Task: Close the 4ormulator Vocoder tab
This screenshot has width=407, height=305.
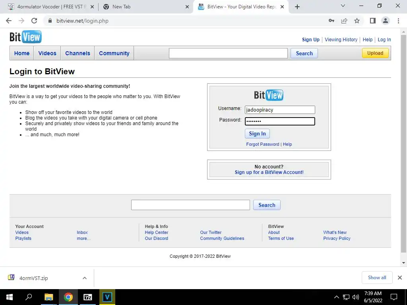Action: [x=92, y=7]
